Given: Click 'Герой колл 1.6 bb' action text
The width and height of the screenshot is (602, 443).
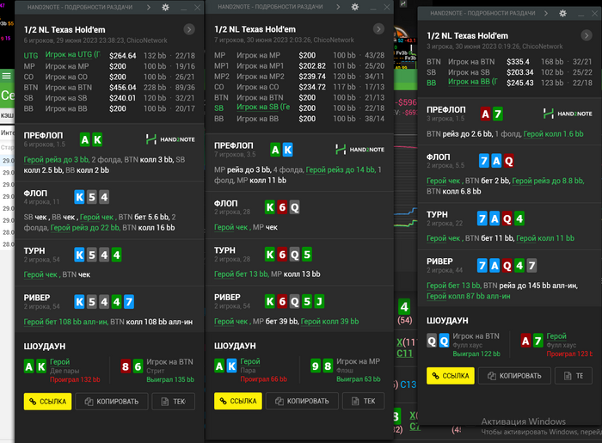Looking at the screenshot, I should (x=553, y=134).
